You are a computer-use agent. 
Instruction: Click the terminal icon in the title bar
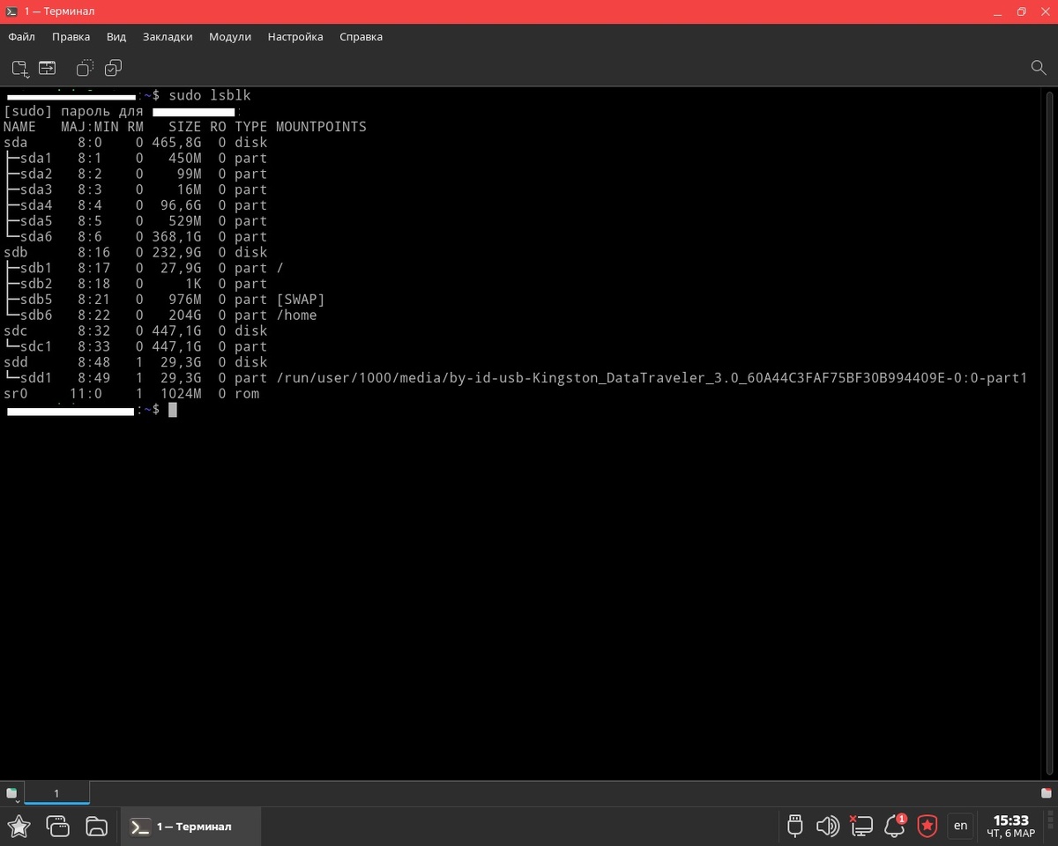point(11,11)
